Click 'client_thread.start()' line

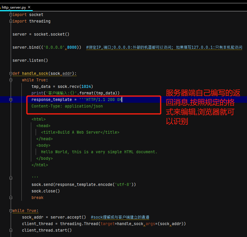tap(47, 230)
